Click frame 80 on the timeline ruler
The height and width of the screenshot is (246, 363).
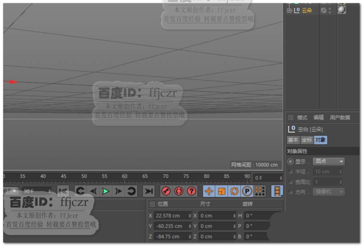pos(207,176)
